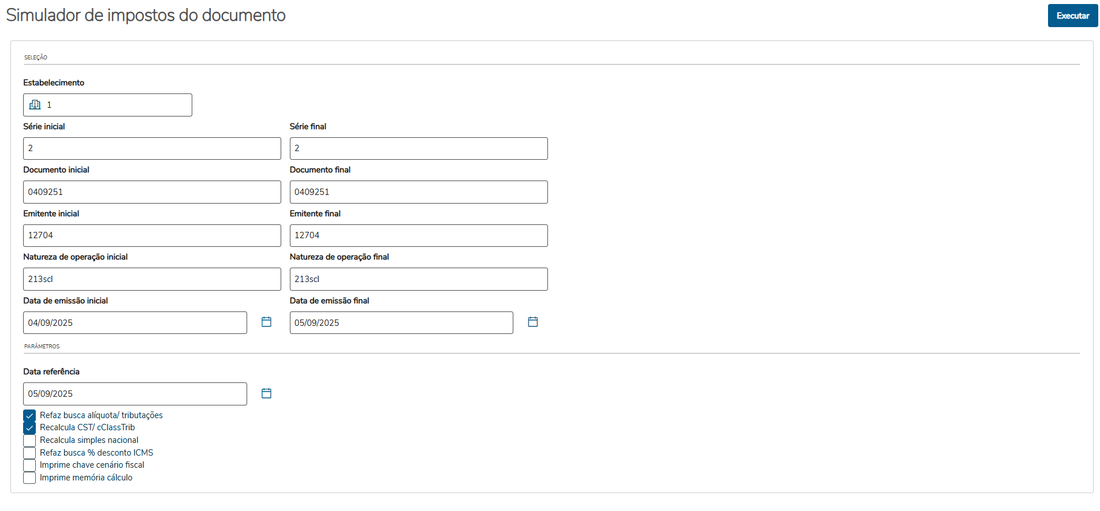Click the Executar button
This screenshot has height=511, width=1100.
(x=1072, y=16)
